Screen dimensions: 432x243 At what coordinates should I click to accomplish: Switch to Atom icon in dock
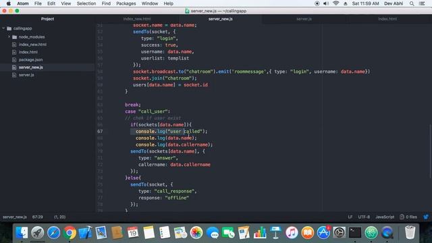click(x=371, y=233)
